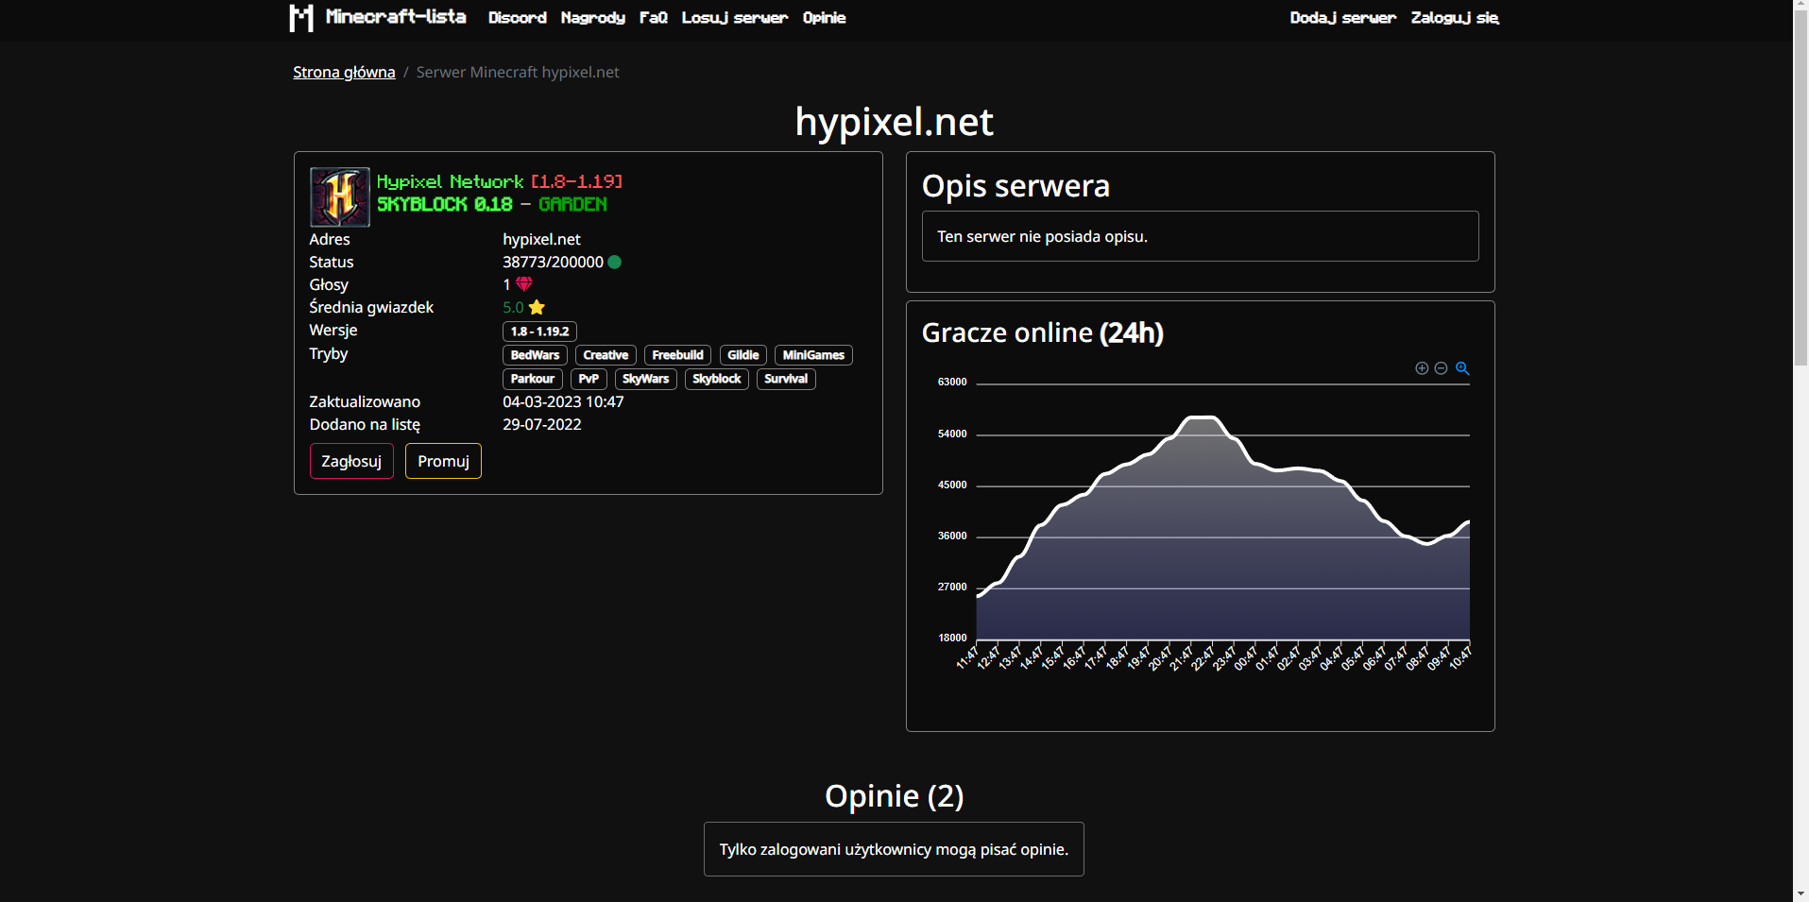Click the yellow star rating icon
Image resolution: width=1809 pixels, height=902 pixels.
537,307
